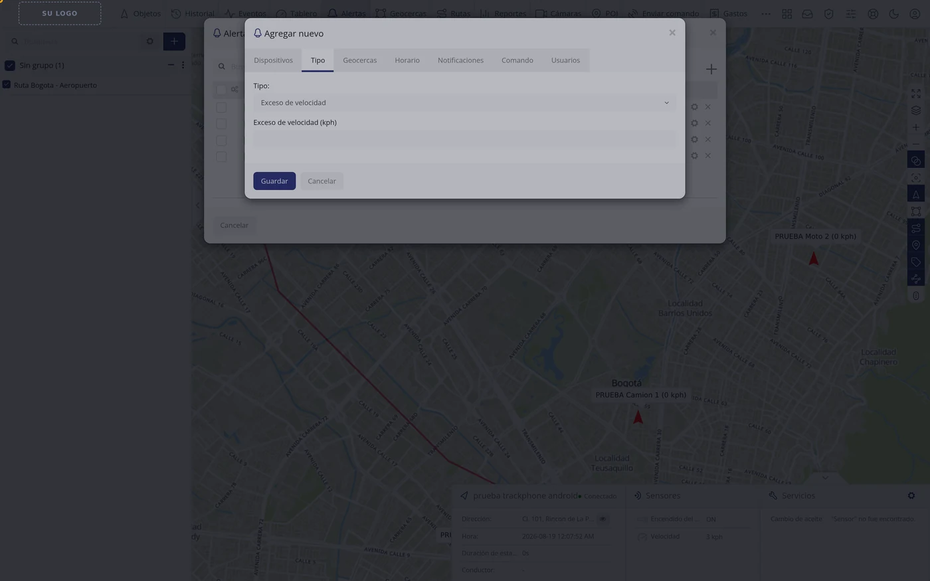This screenshot has width=930, height=581.
Task: Click the lifebuoy support icon
Action: coord(873,13)
